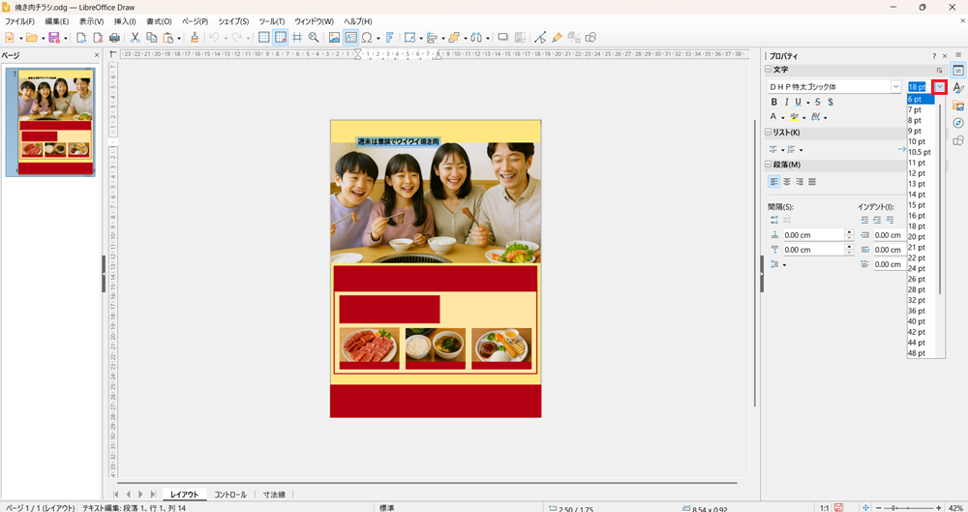Click the zoom slider in status bar
This screenshot has width=968, height=512.
(x=909, y=508)
